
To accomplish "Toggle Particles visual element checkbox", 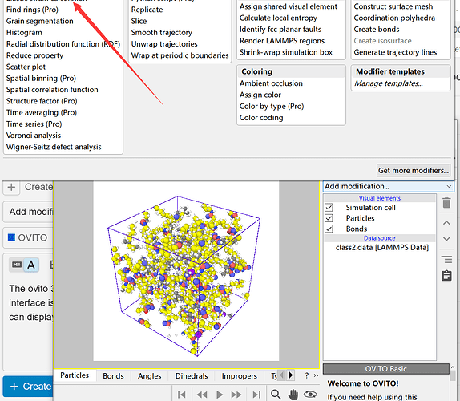I will (x=329, y=218).
